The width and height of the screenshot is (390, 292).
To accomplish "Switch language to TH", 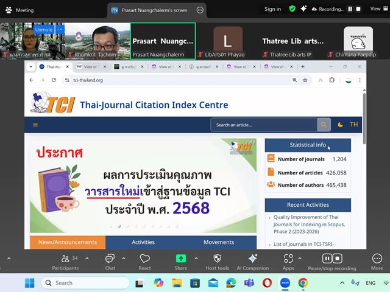I will tap(353, 124).
